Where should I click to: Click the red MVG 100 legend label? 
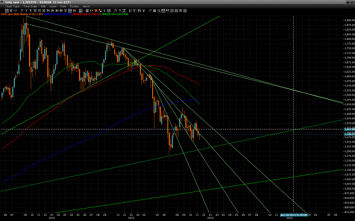point(87,14)
